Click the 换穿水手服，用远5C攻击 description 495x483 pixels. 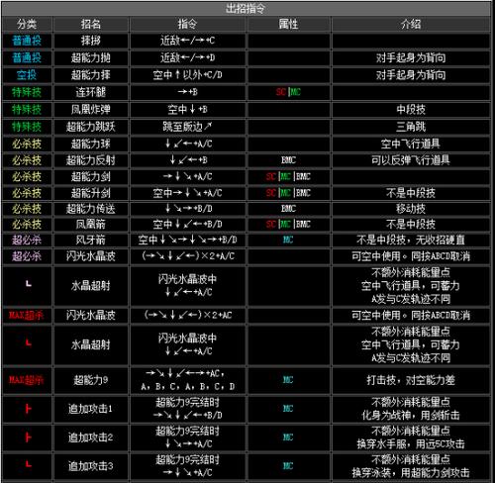point(411,444)
